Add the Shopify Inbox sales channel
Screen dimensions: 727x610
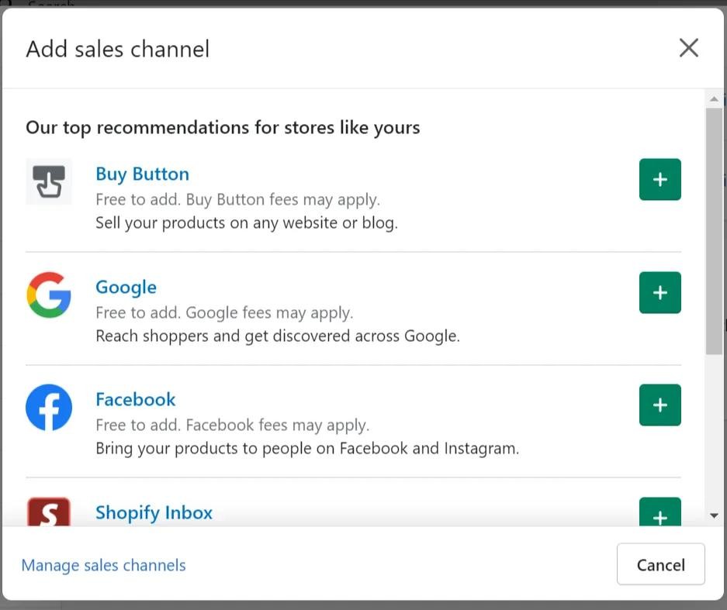[659, 512]
